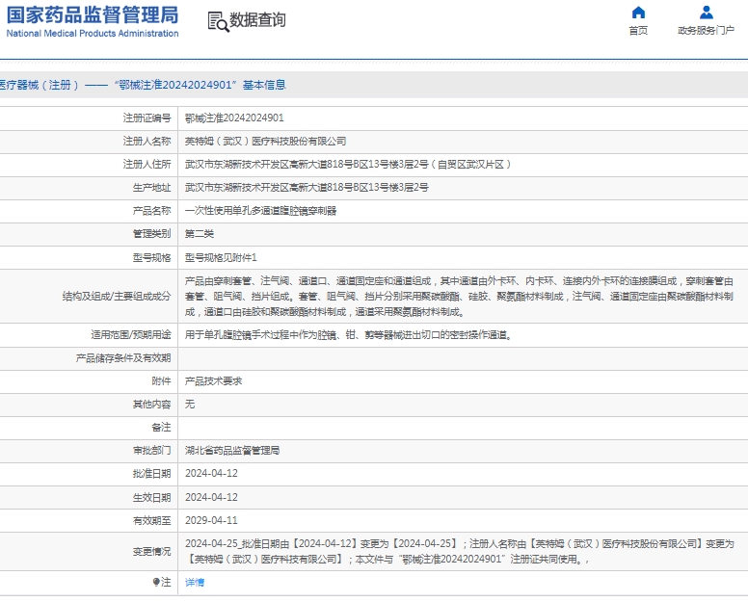The width and height of the screenshot is (748, 602).
Task: Click the 管理类别 value 第二类
Action: [200, 233]
